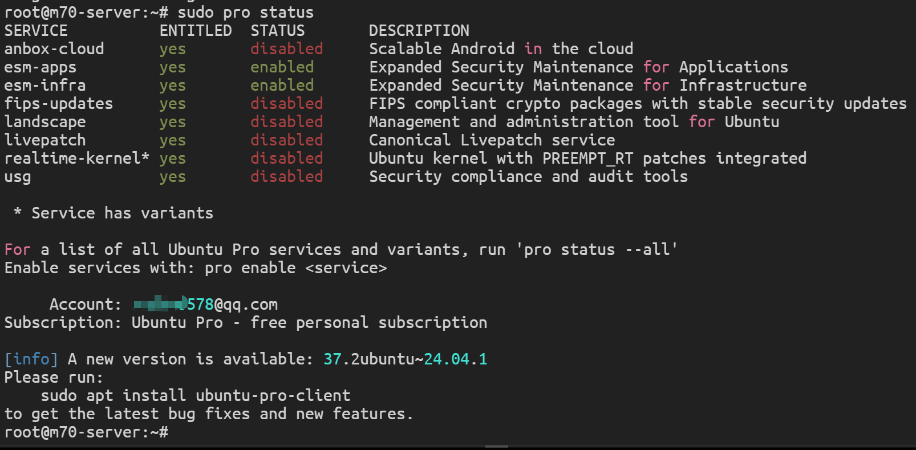This screenshot has width=916, height=450.
Task: Click the 'pro enable <service>' hint text
Action: click(x=296, y=268)
